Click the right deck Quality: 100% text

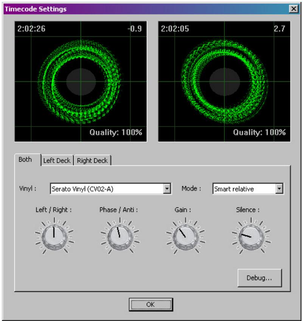[x=259, y=132]
